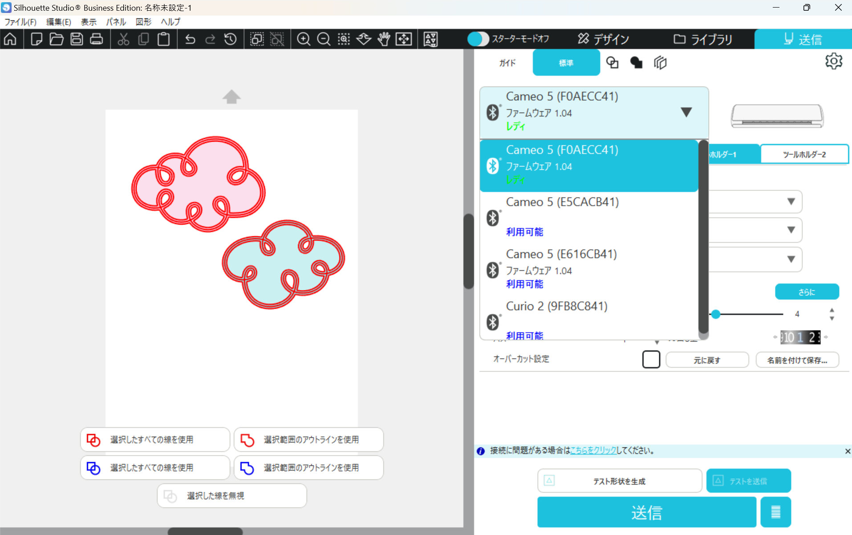The width and height of the screenshot is (852, 535).
Task: Click テスト形状を生成 button
Action: [x=619, y=481]
